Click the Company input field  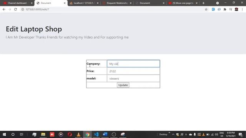tap(133, 64)
